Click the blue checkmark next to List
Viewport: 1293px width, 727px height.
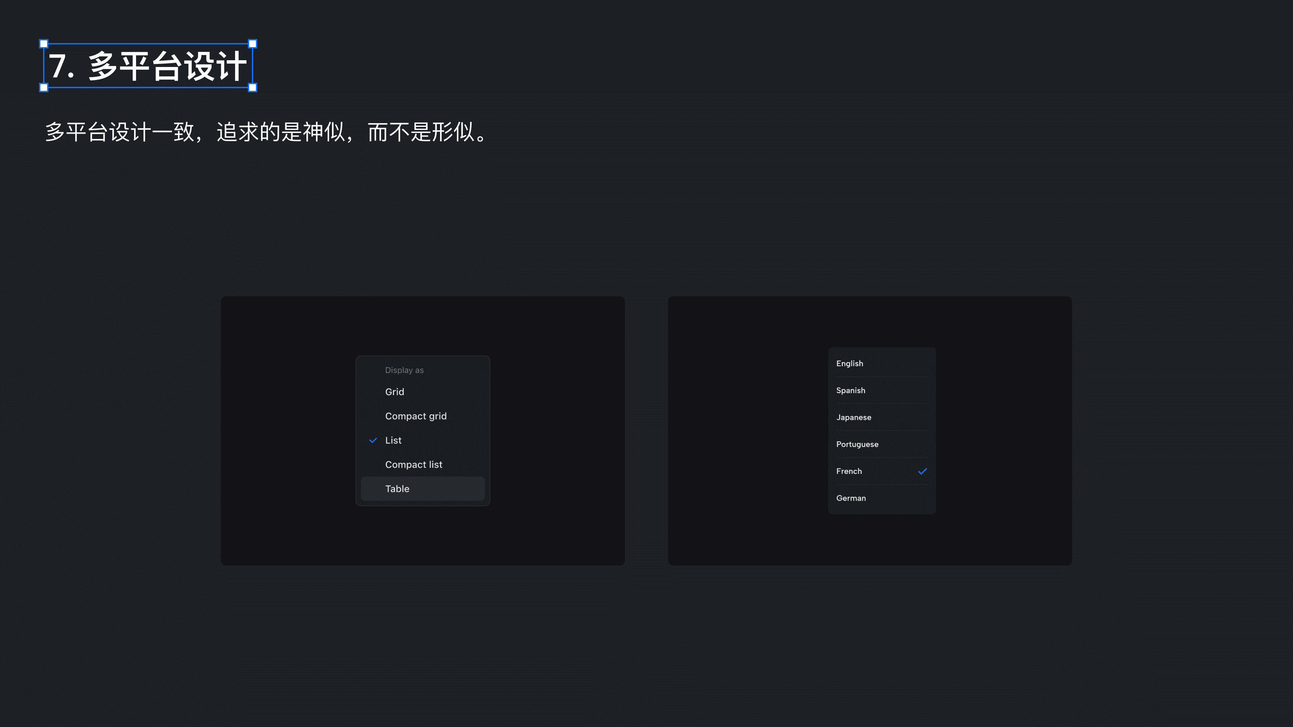coord(373,441)
